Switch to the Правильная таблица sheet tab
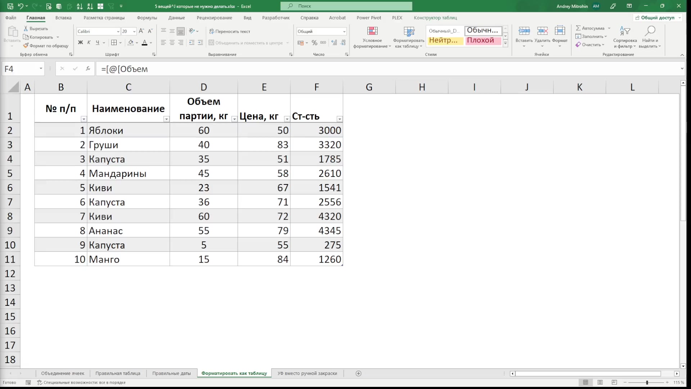 tap(118, 374)
